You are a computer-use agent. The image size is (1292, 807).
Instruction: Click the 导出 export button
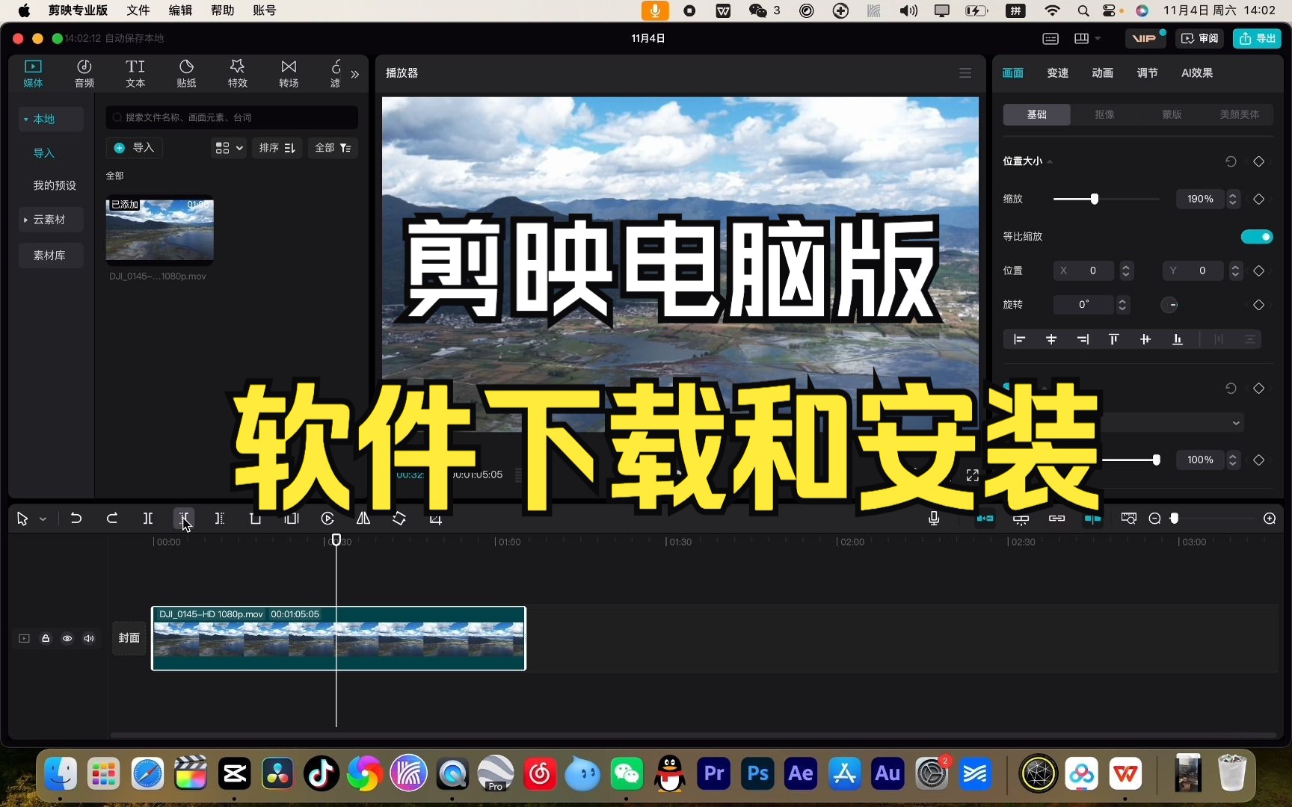pyautogui.click(x=1258, y=38)
